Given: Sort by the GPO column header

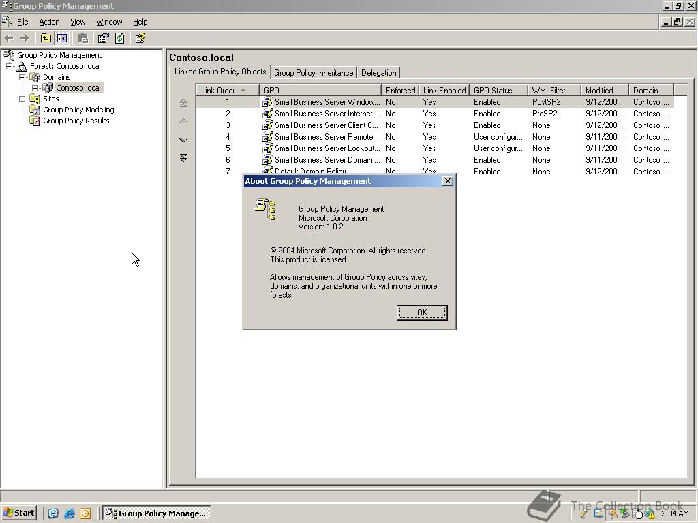Looking at the screenshot, I should point(320,91).
